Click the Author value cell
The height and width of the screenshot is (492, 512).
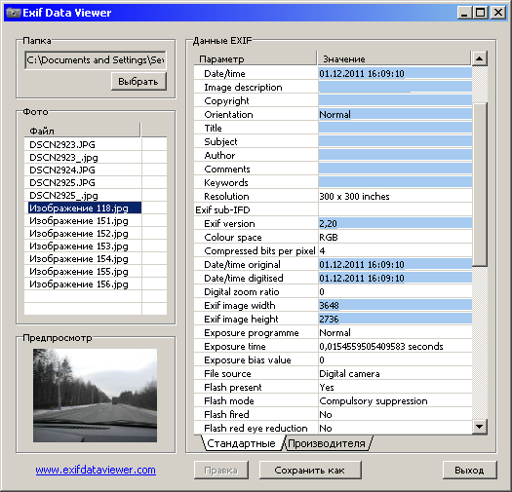click(x=395, y=155)
